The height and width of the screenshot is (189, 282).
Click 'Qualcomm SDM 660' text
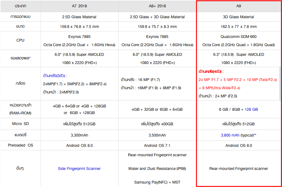(x=239, y=37)
